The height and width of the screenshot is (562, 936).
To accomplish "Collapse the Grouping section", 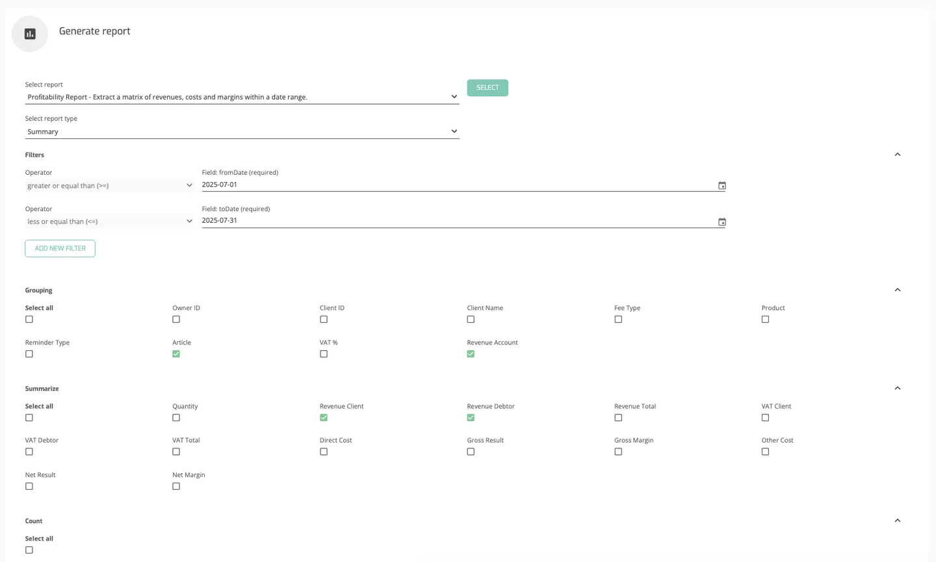I will tap(898, 290).
